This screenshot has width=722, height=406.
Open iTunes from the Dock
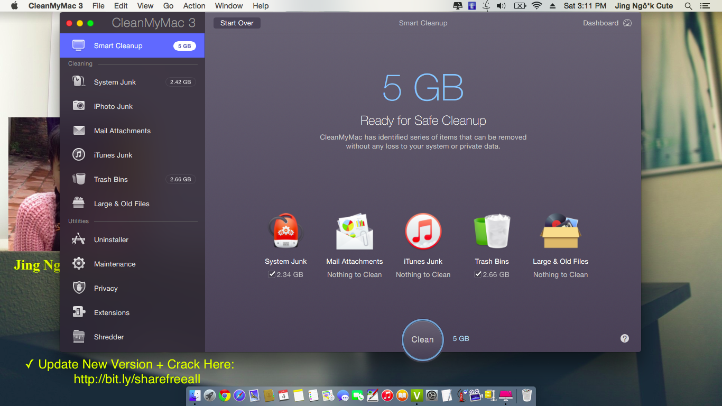click(387, 395)
